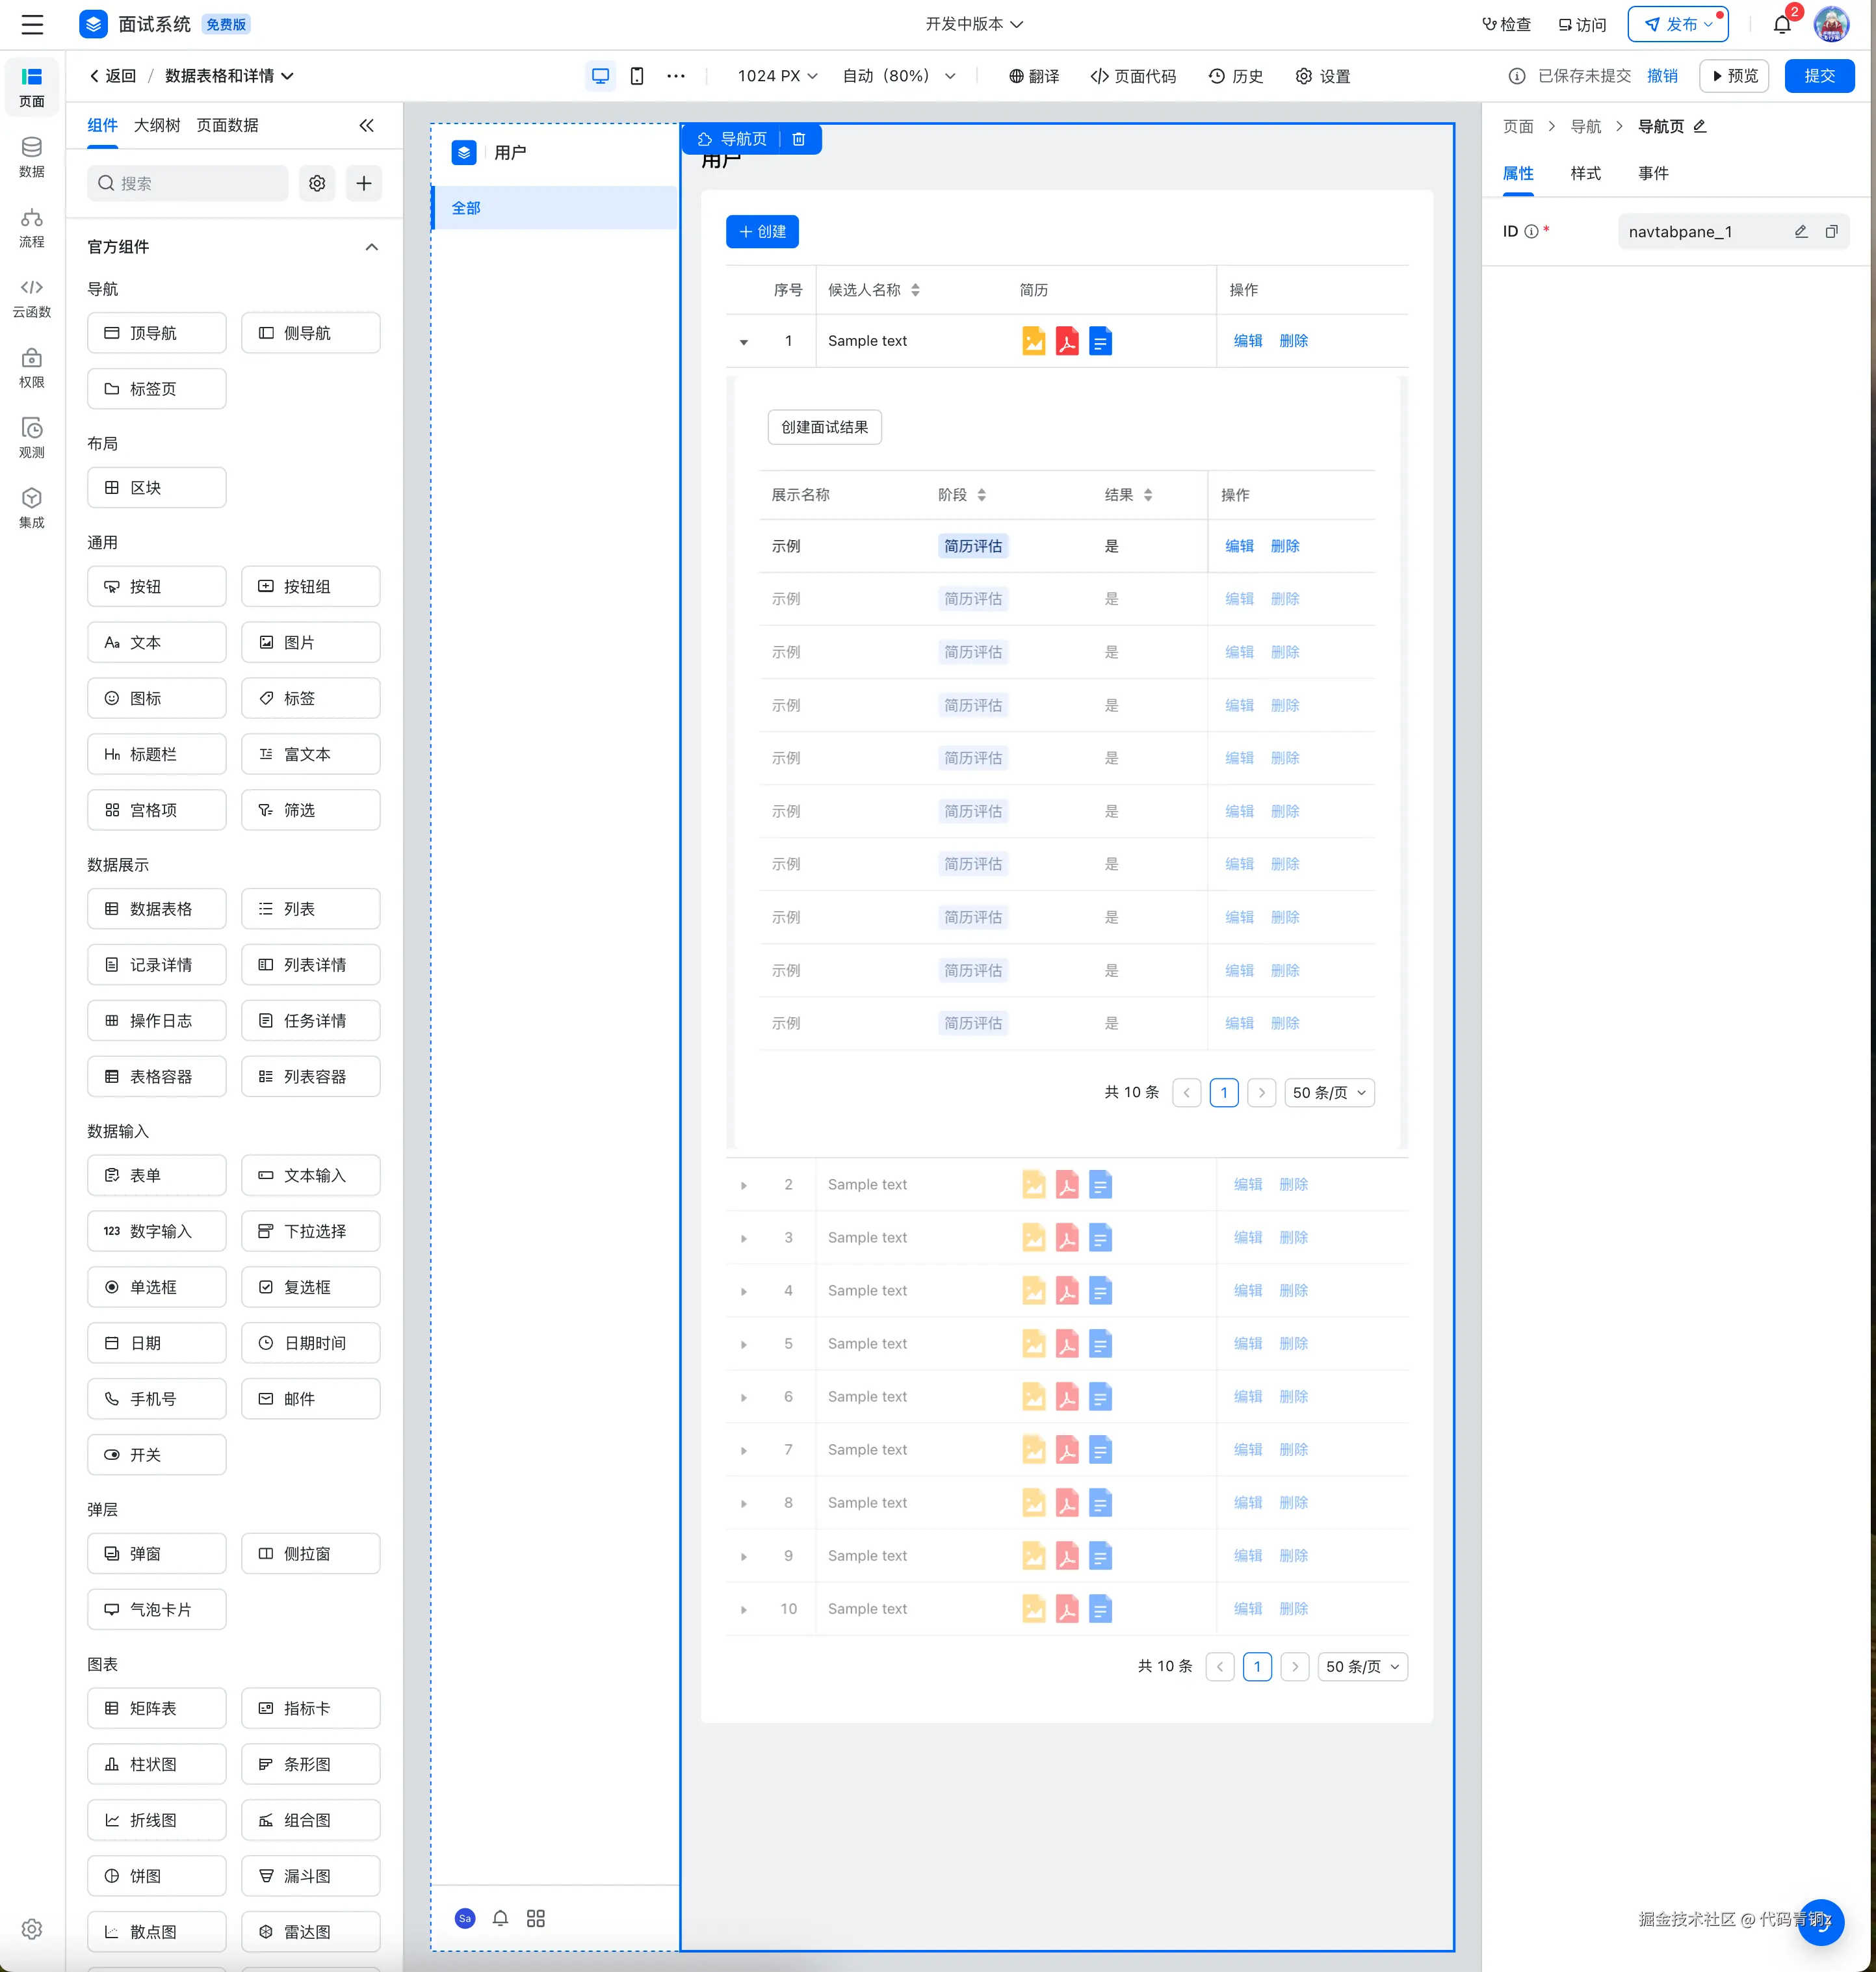Add custom component with plus icon
1876x1972 pixels.
364,183
